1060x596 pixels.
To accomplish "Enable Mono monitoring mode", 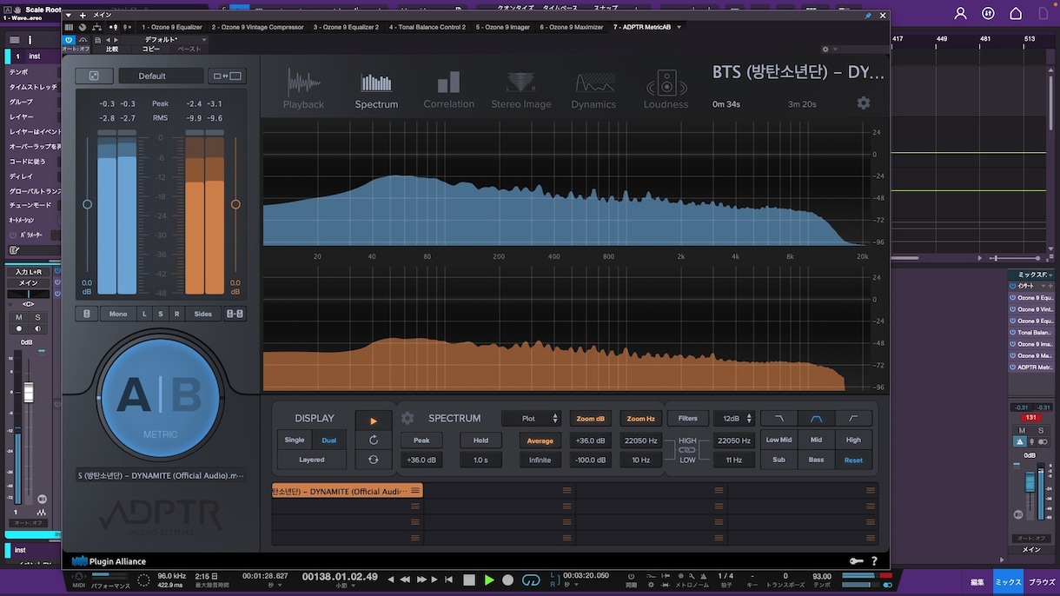I will (x=118, y=314).
